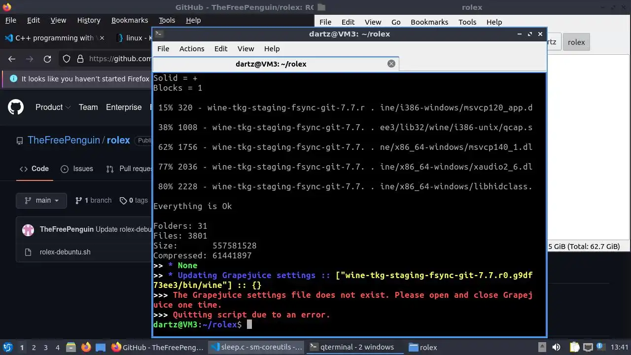The image size is (631, 355).
Task: Open the network status tray icon
Action: [588, 347]
